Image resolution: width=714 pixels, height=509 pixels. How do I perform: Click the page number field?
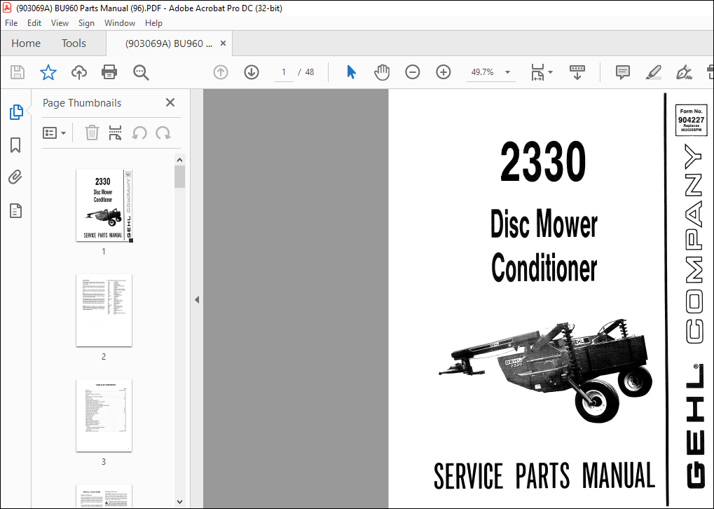[x=284, y=72]
